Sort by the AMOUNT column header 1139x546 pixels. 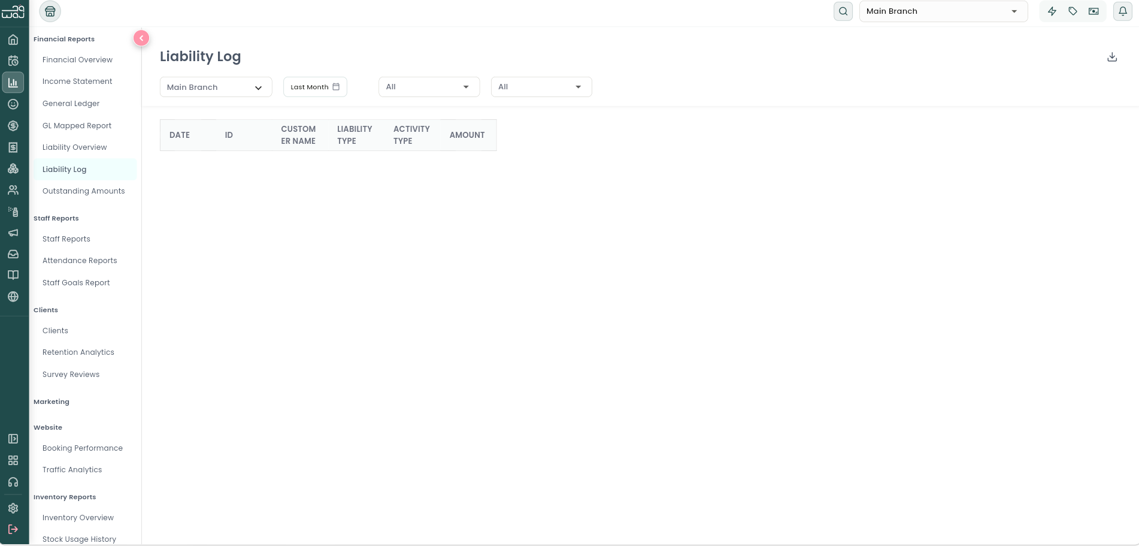coord(467,135)
